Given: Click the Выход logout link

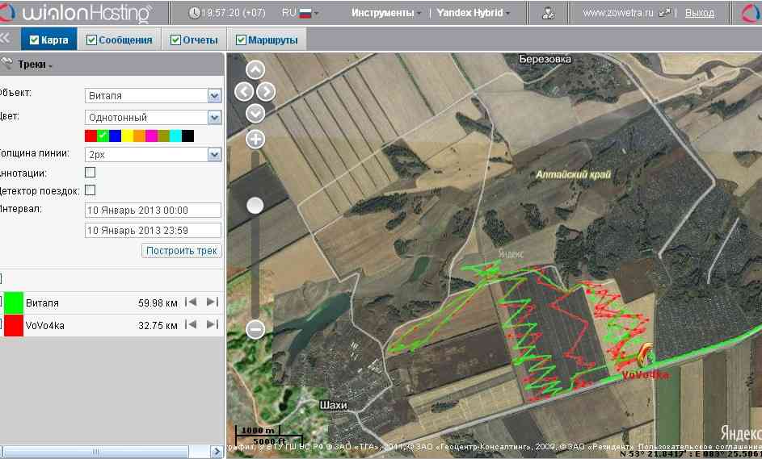Looking at the screenshot, I should tap(699, 13).
